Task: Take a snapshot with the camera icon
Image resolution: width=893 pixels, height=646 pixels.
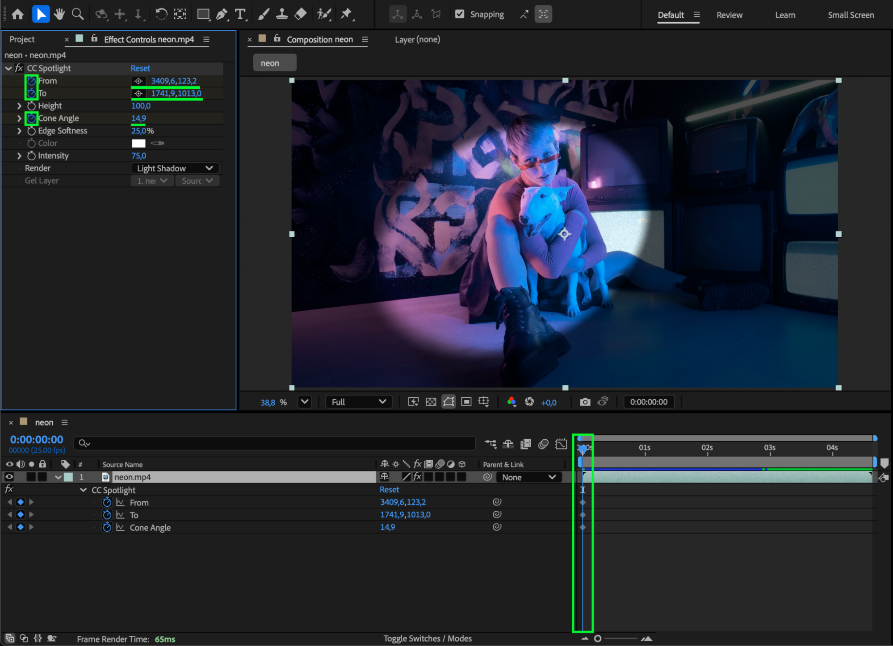Action: coord(585,402)
